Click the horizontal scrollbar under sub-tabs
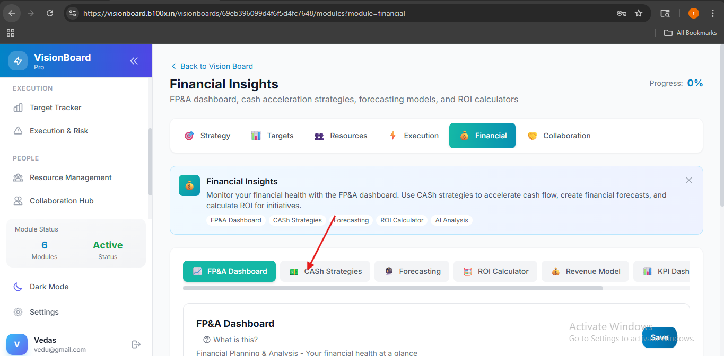Image resolution: width=724 pixels, height=356 pixels. pyautogui.click(x=393, y=288)
